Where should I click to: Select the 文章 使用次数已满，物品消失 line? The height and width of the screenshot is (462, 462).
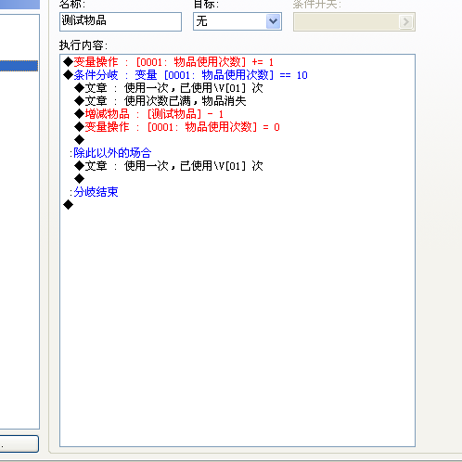click(x=160, y=101)
